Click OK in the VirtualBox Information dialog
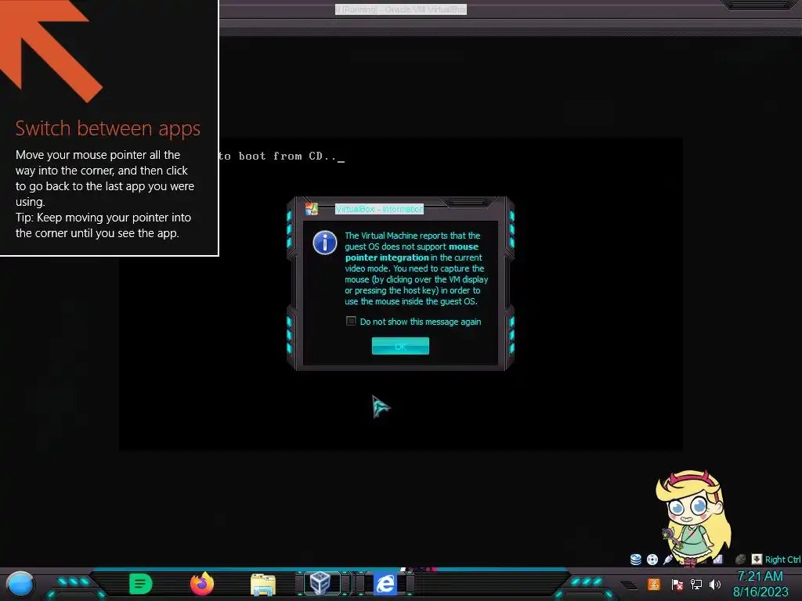 (x=400, y=346)
